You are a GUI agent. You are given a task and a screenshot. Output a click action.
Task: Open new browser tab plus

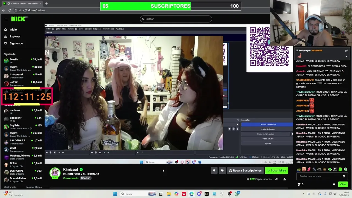[46, 4]
